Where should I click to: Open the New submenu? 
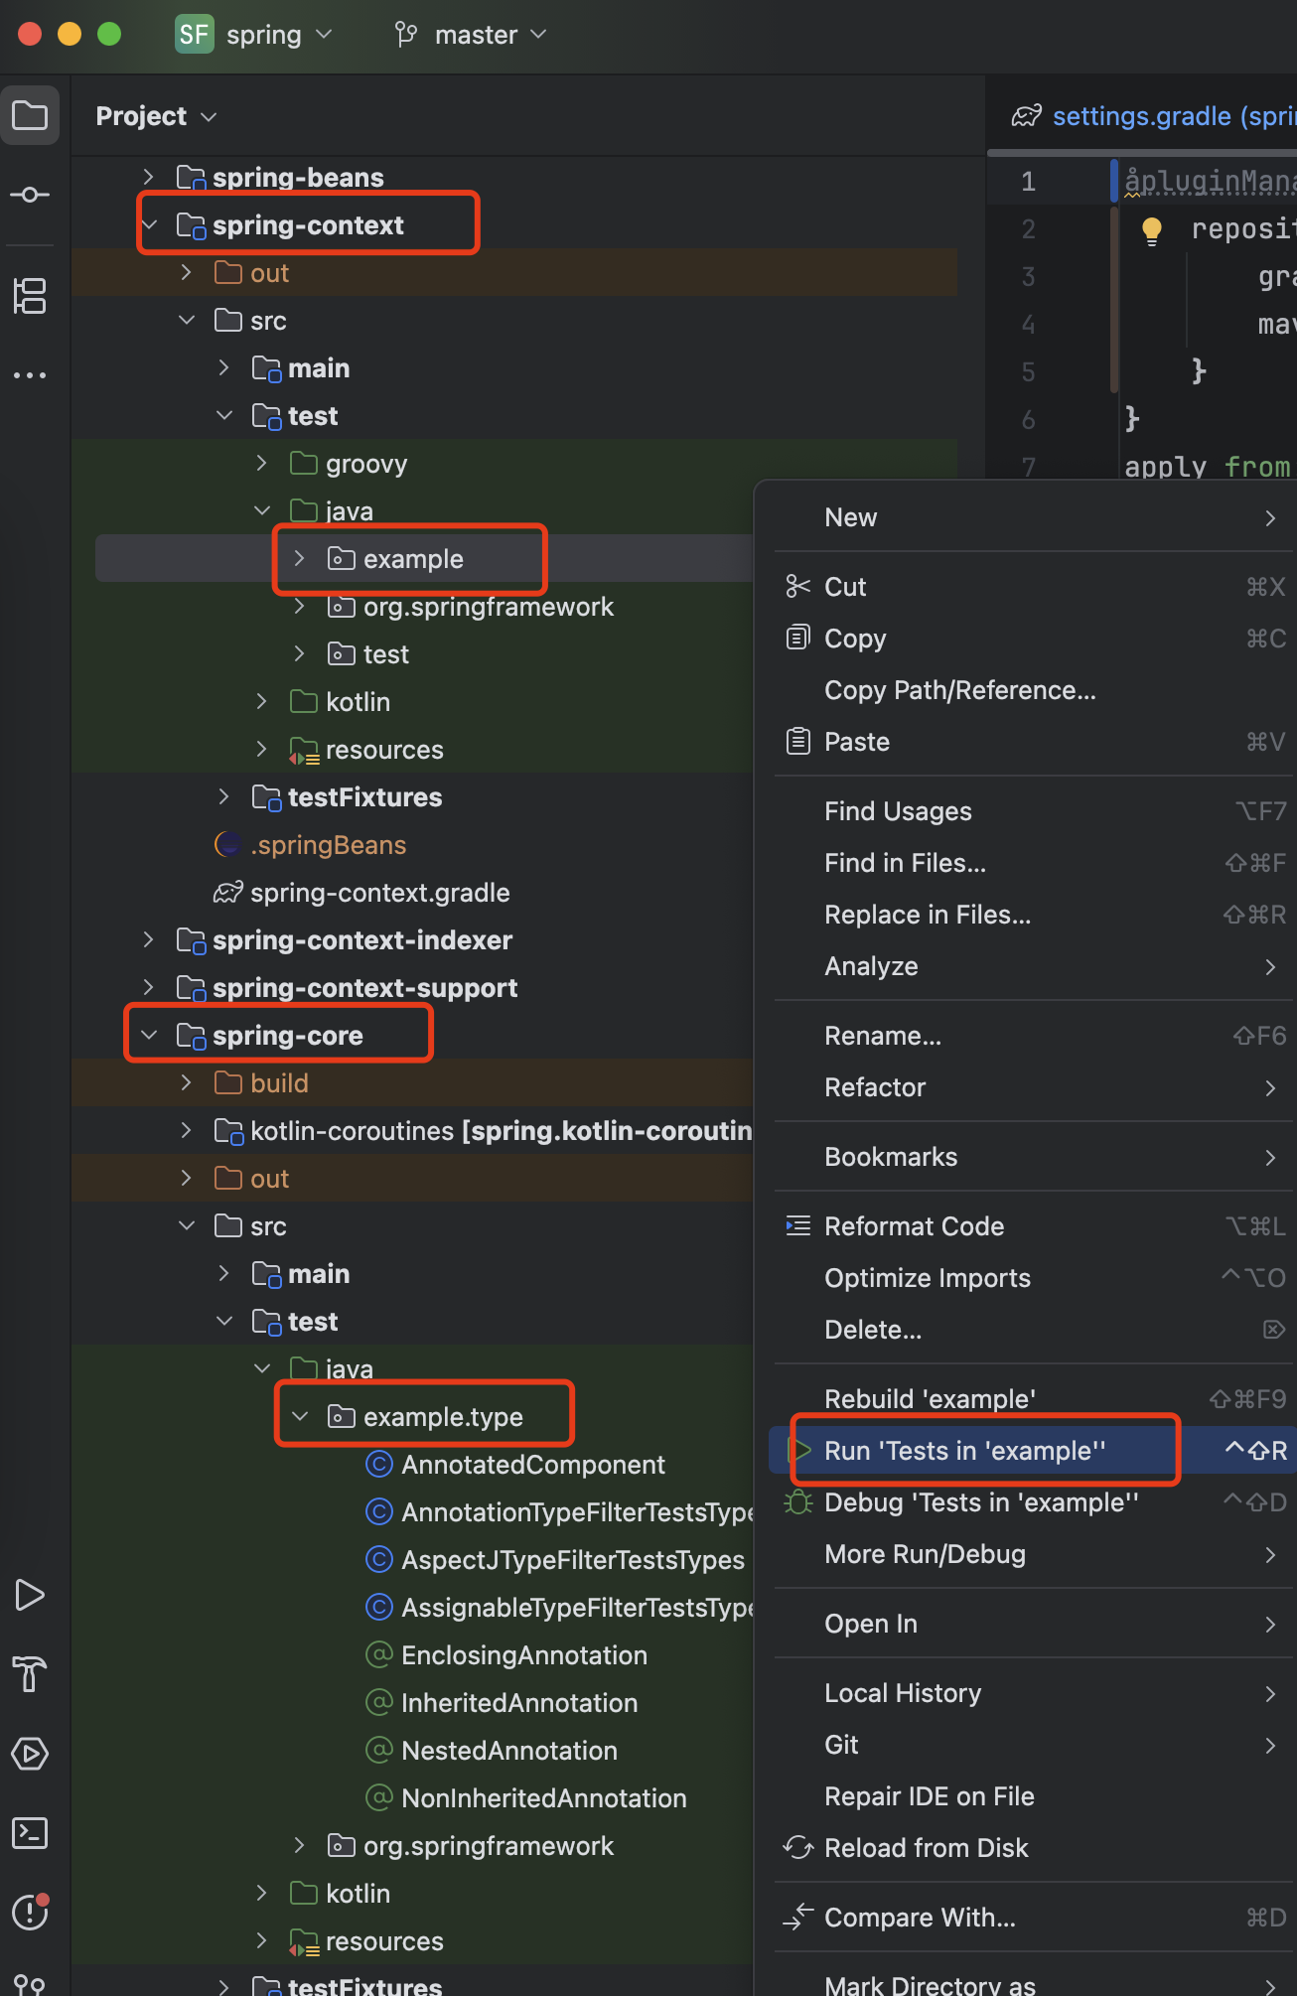(x=1033, y=517)
